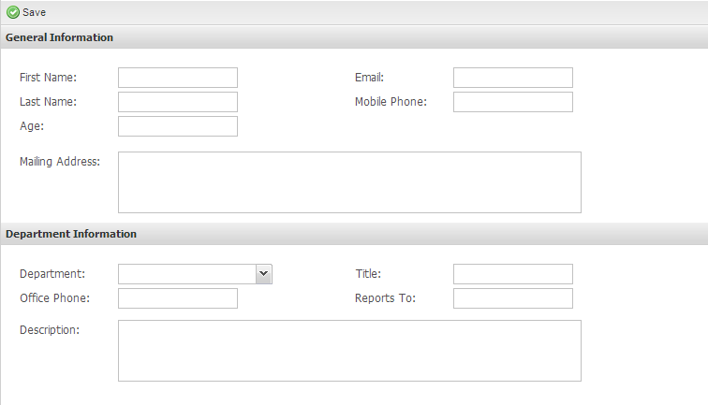Click the First Name label
The height and width of the screenshot is (405, 708).
(x=49, y=78)
